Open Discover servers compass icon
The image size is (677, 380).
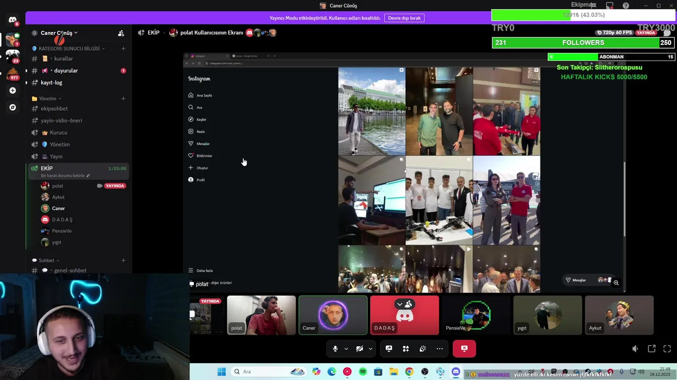click(x=13, y=107)
